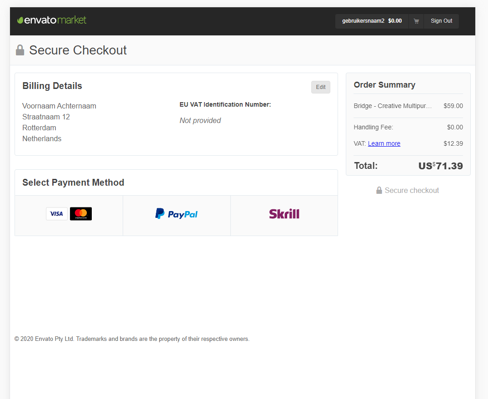Choose the Mastercard logo
Viewport: 488px width, 399px height.
(x=81, y=214)
